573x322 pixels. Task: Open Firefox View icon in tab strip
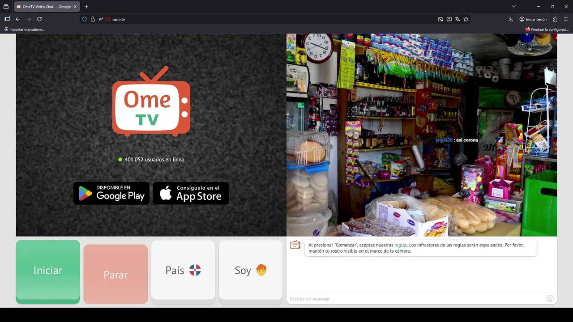(x=6, y=7)
